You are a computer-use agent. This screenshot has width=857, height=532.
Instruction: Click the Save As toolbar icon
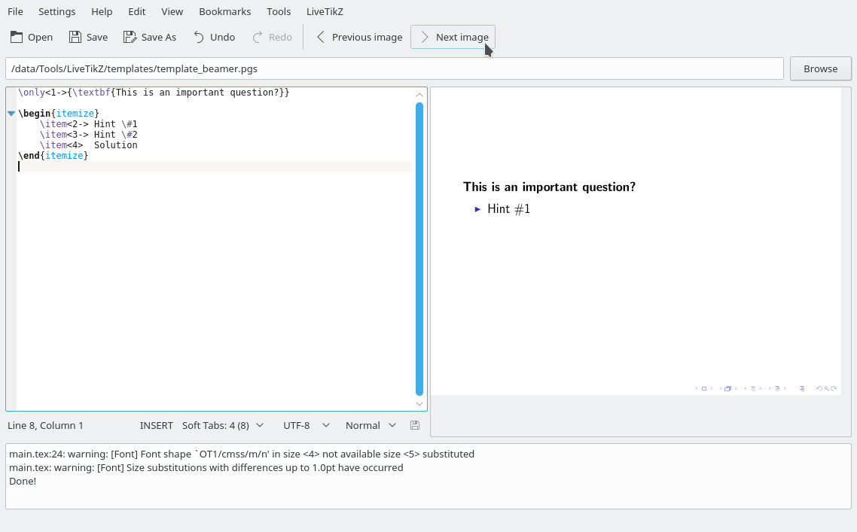[x=149, y=36]
